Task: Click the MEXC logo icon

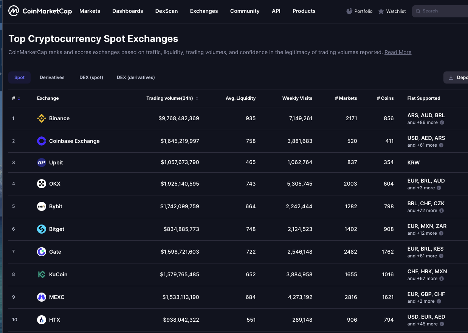Action: coord(42,297)
